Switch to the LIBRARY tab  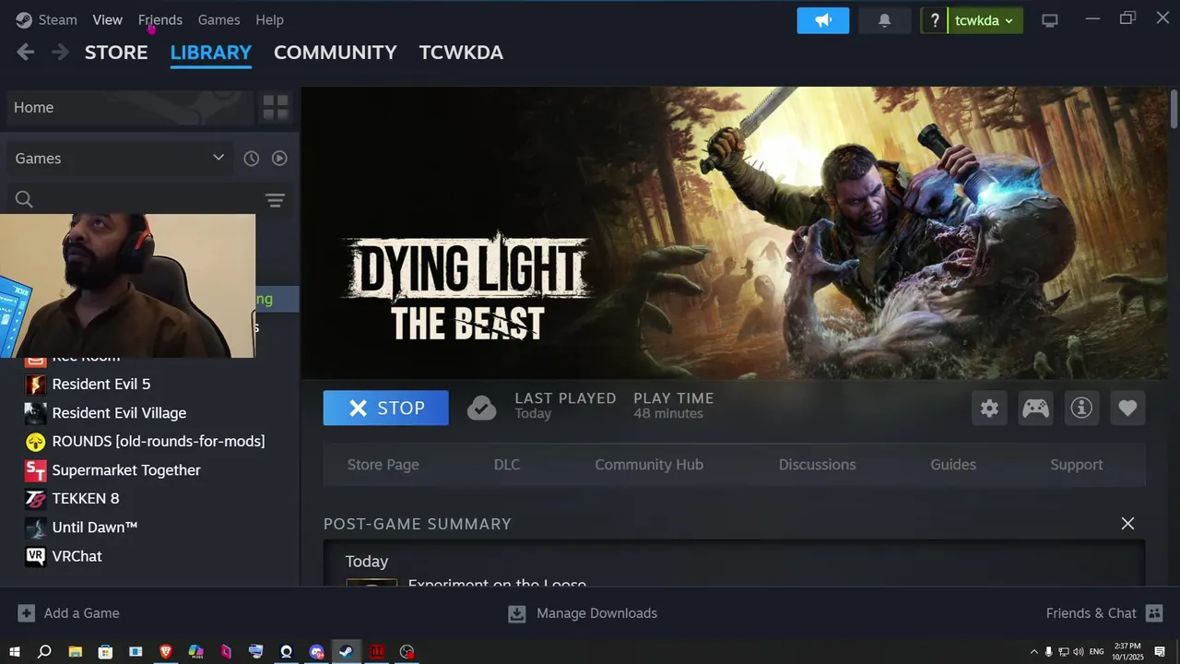[x=211, y=53]
